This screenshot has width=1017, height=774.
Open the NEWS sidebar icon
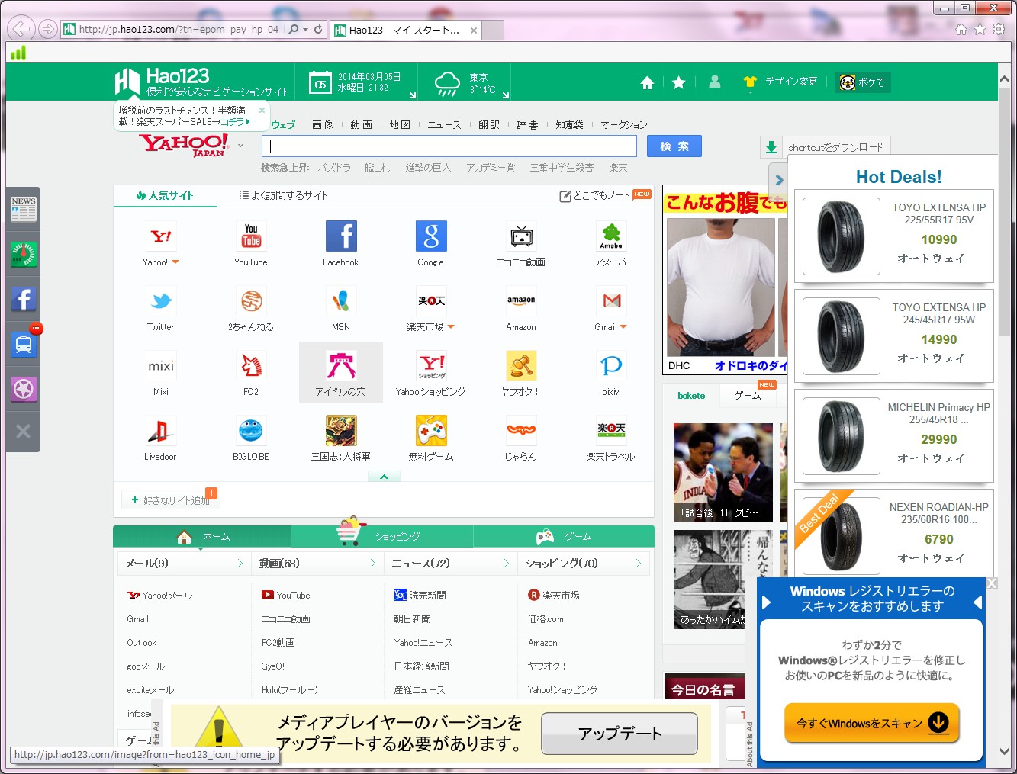pos(24,209)
